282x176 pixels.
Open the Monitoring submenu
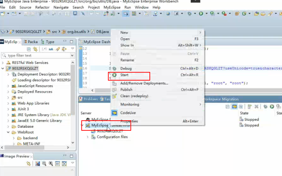click(x=157, y=104)
